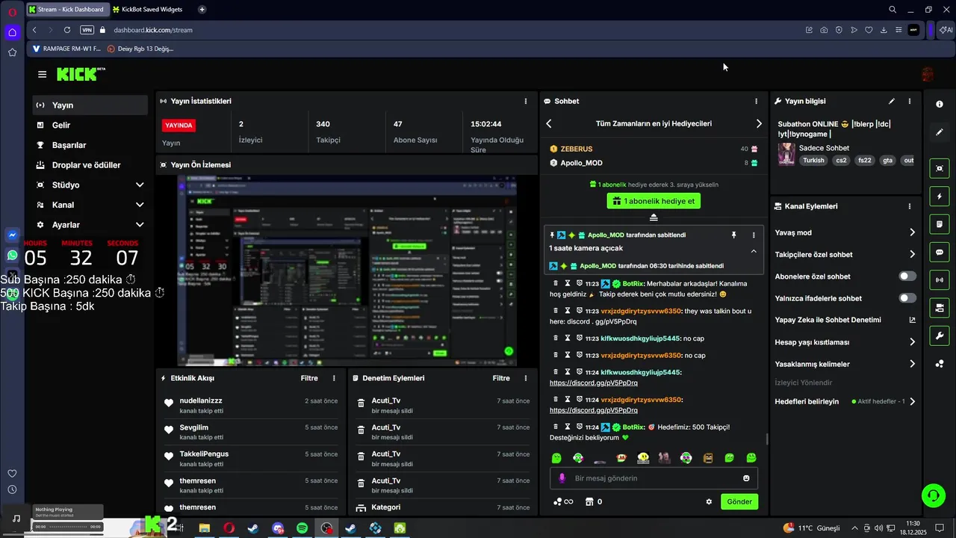Open the Sohbet panel three-dot menu
The height and width of the screenshot is (538, 956).
point(756,101)
